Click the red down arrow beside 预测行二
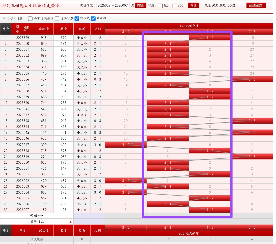The image size is (276, 244). click(70, 222)
